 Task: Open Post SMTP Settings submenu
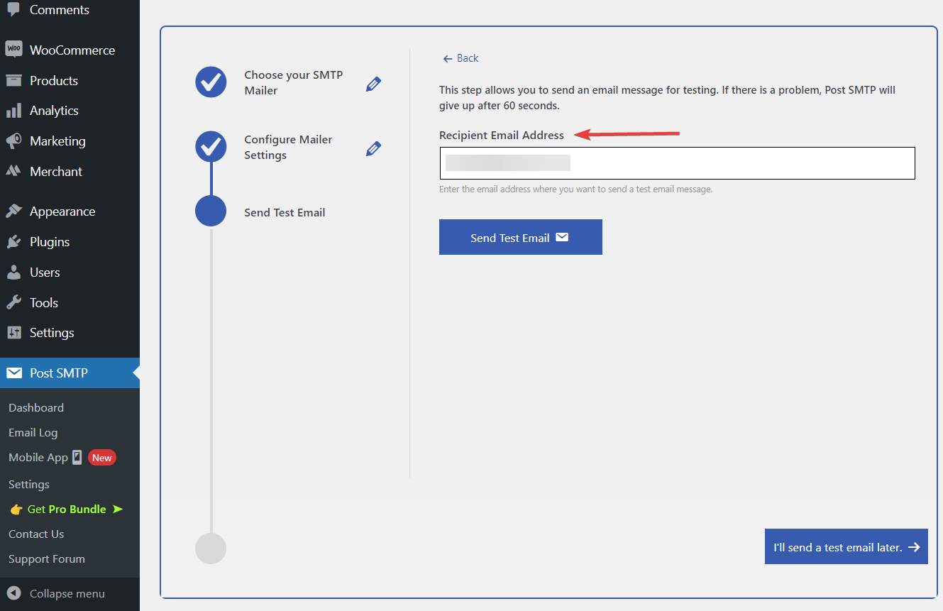pos(29,485)
